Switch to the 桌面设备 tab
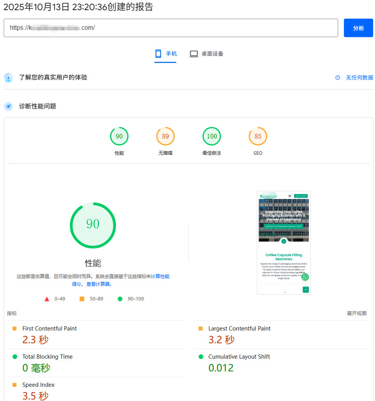Image resolution: width=375 pixels, height=401 pixels. point(207,54)
